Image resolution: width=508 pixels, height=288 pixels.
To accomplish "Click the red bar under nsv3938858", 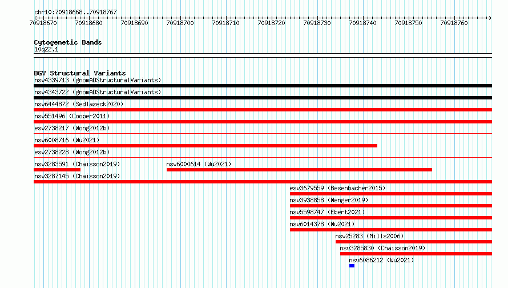I will 391,206.
